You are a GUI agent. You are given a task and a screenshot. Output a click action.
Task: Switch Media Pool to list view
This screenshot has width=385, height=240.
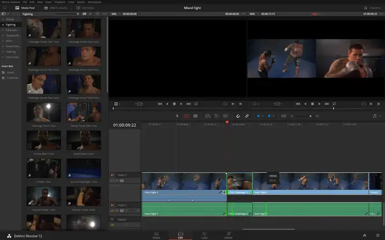coord(90,14)
